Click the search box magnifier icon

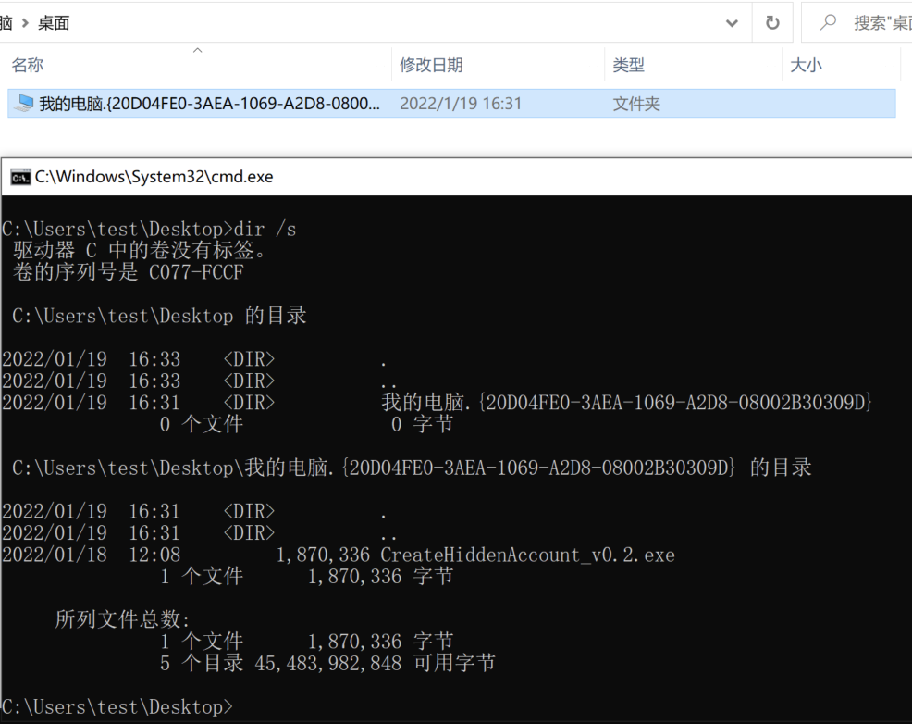pyautogui.click(x=828, y=22)
